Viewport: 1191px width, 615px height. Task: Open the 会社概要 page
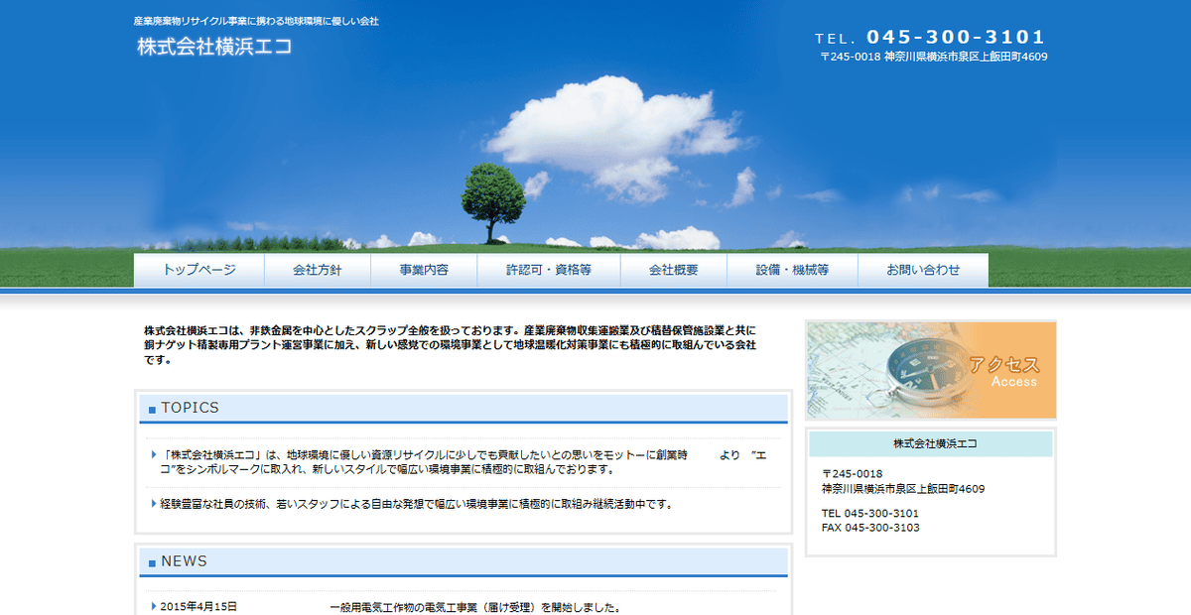671,269
